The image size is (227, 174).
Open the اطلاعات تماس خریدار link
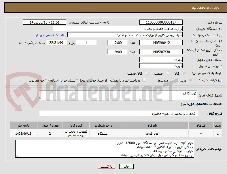coord(51,35)
